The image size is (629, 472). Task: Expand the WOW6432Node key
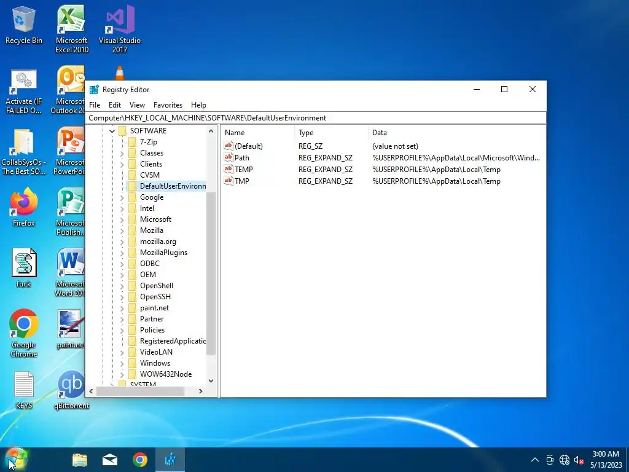(122, 374)
